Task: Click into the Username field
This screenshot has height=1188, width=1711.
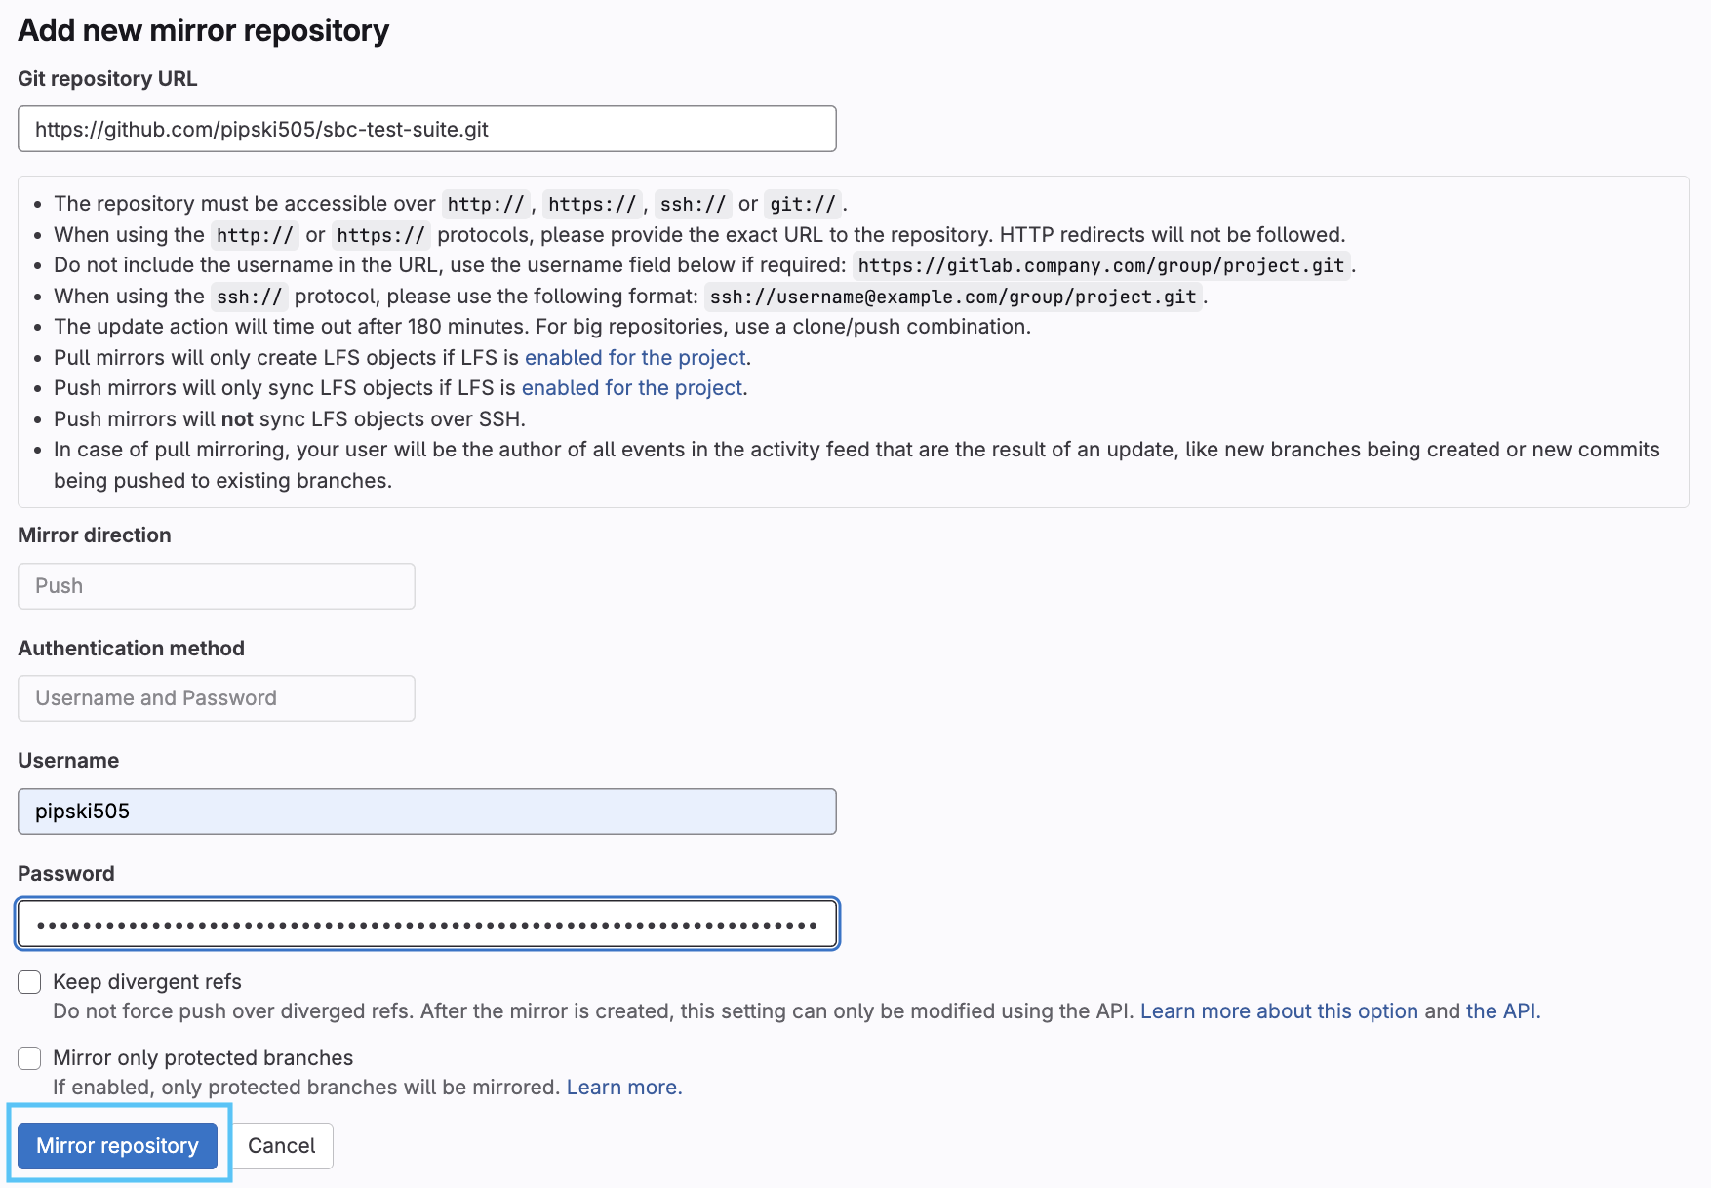Action: click(427, 812)
